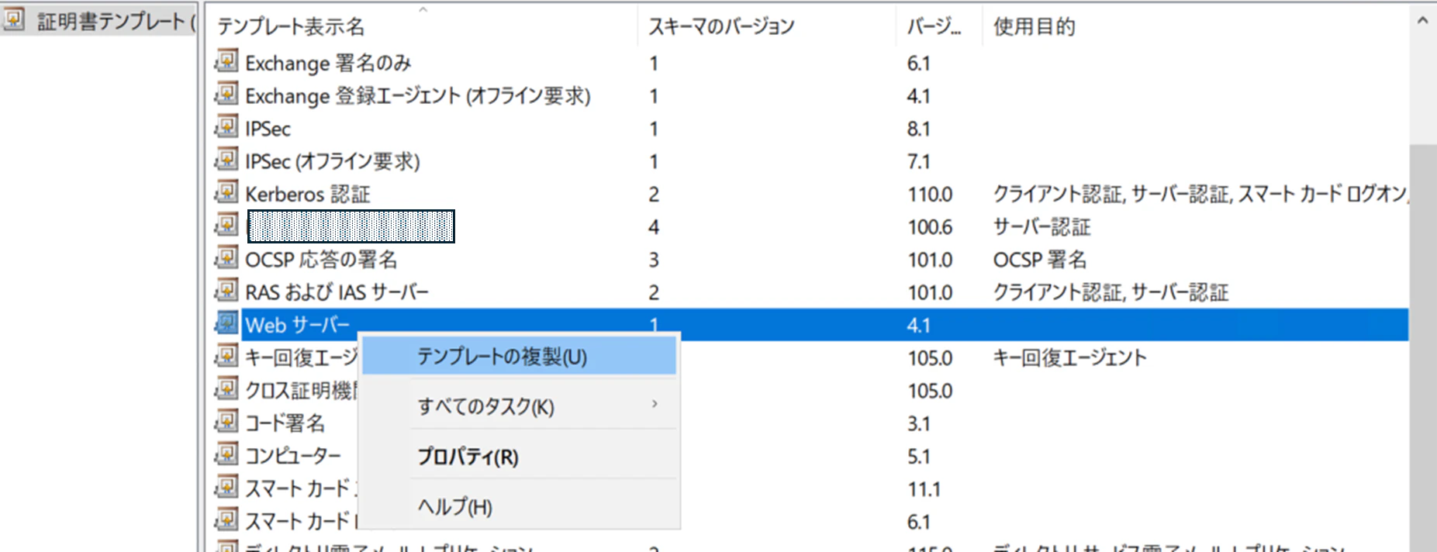The height and width of the screenshot is (552, 1437).
Task: Select OCSP 応答の署名 template name
Action: click(x=321, y=260)
